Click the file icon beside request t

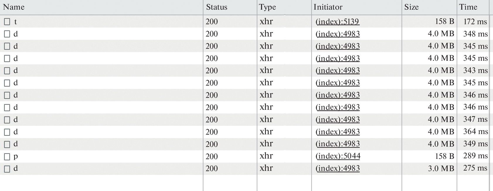pos(7,22)
